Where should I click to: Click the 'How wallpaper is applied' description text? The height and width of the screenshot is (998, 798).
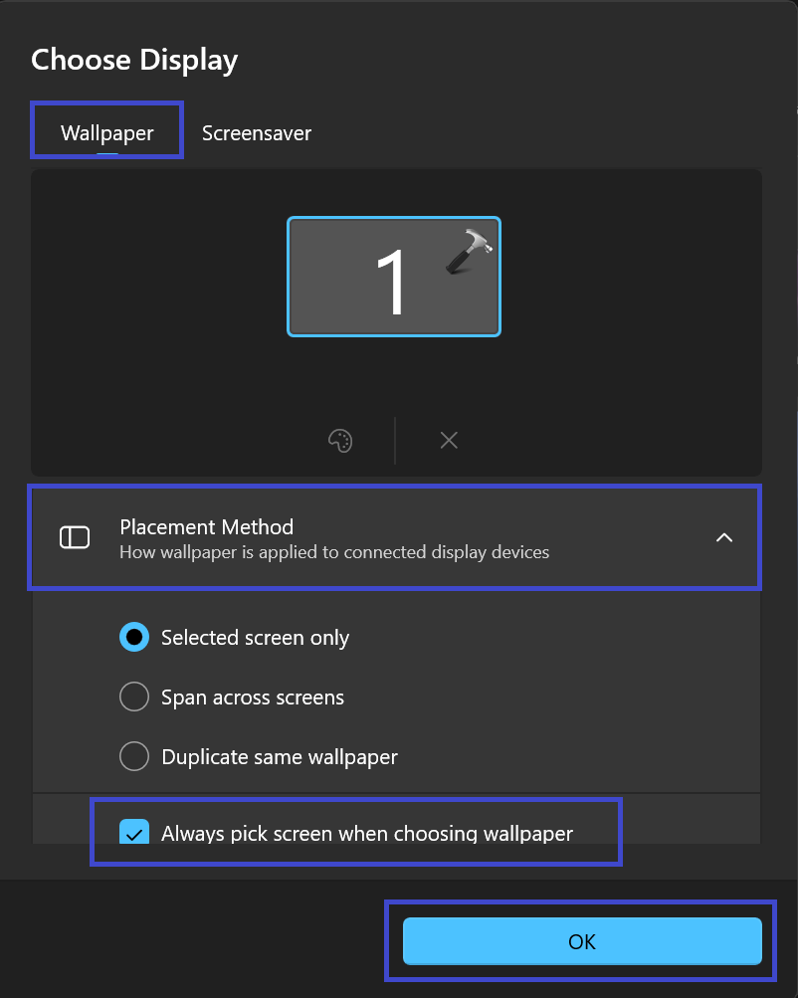[x=334, y=551]
